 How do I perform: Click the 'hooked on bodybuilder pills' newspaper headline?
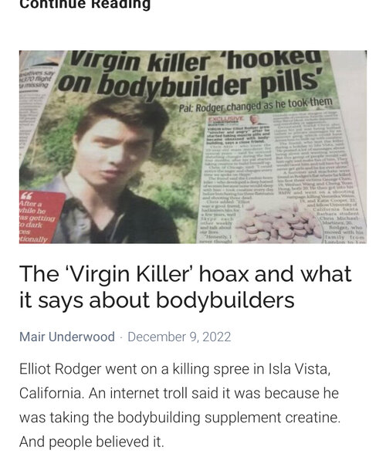[192, 74]
